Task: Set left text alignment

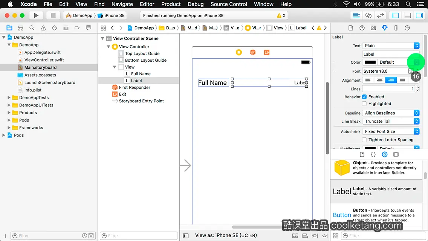Action: (x=368, y=80)
